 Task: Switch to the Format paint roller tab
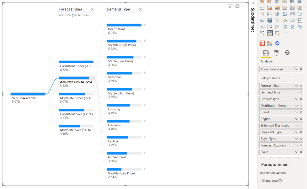click(277, 53)
